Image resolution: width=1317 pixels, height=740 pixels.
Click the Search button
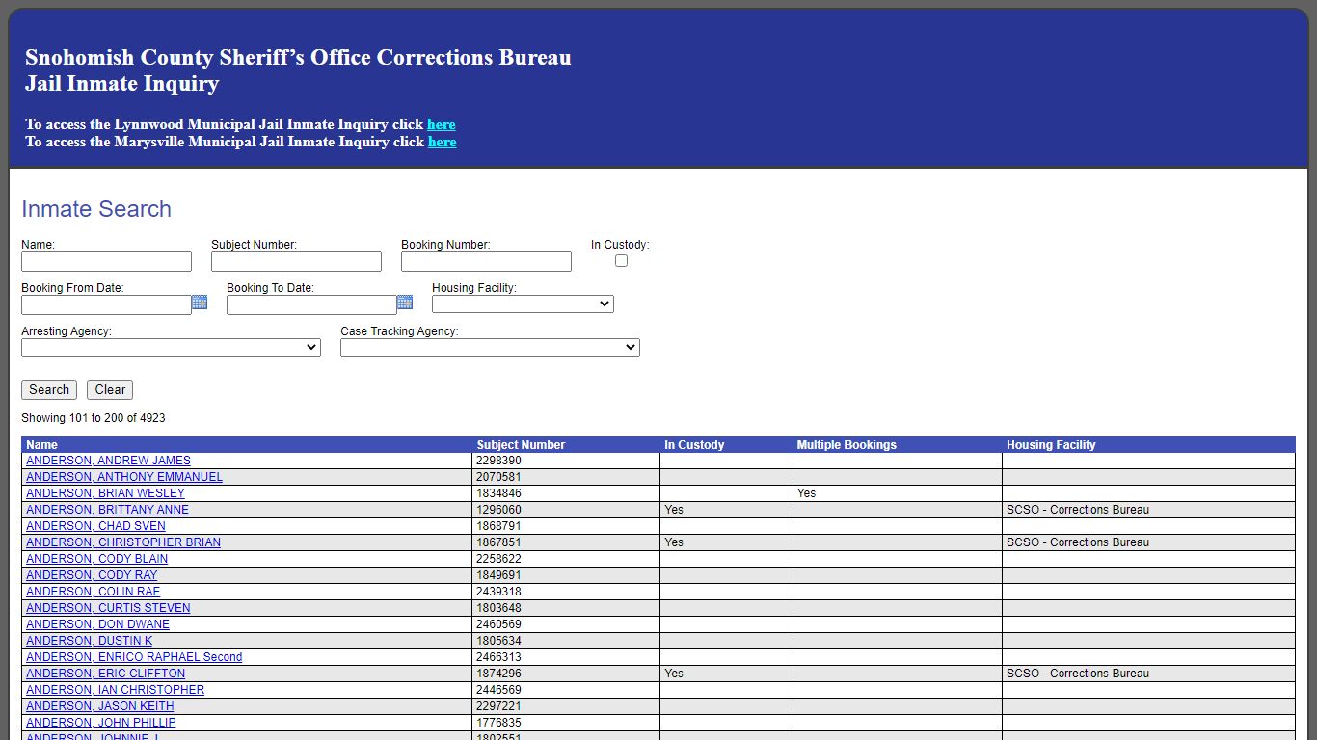pyautogui.click(x=49, y=390)
